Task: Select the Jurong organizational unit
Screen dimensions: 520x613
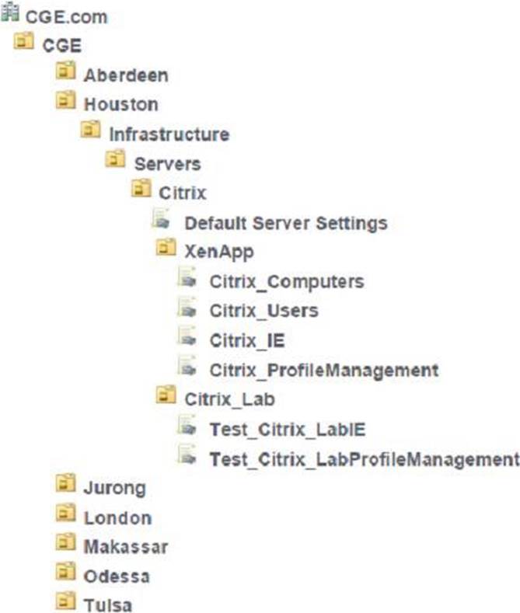Action: [x=114, y=489]
